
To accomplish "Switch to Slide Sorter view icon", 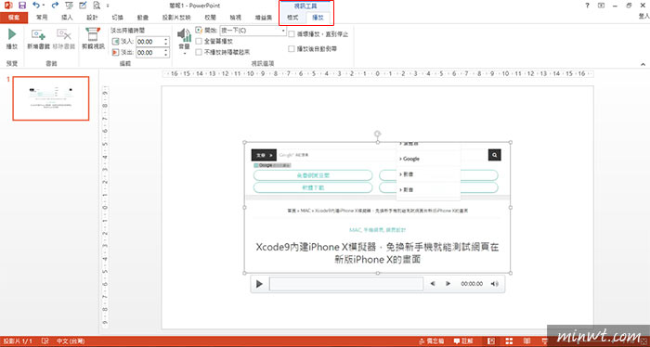I will pos(509,341).
